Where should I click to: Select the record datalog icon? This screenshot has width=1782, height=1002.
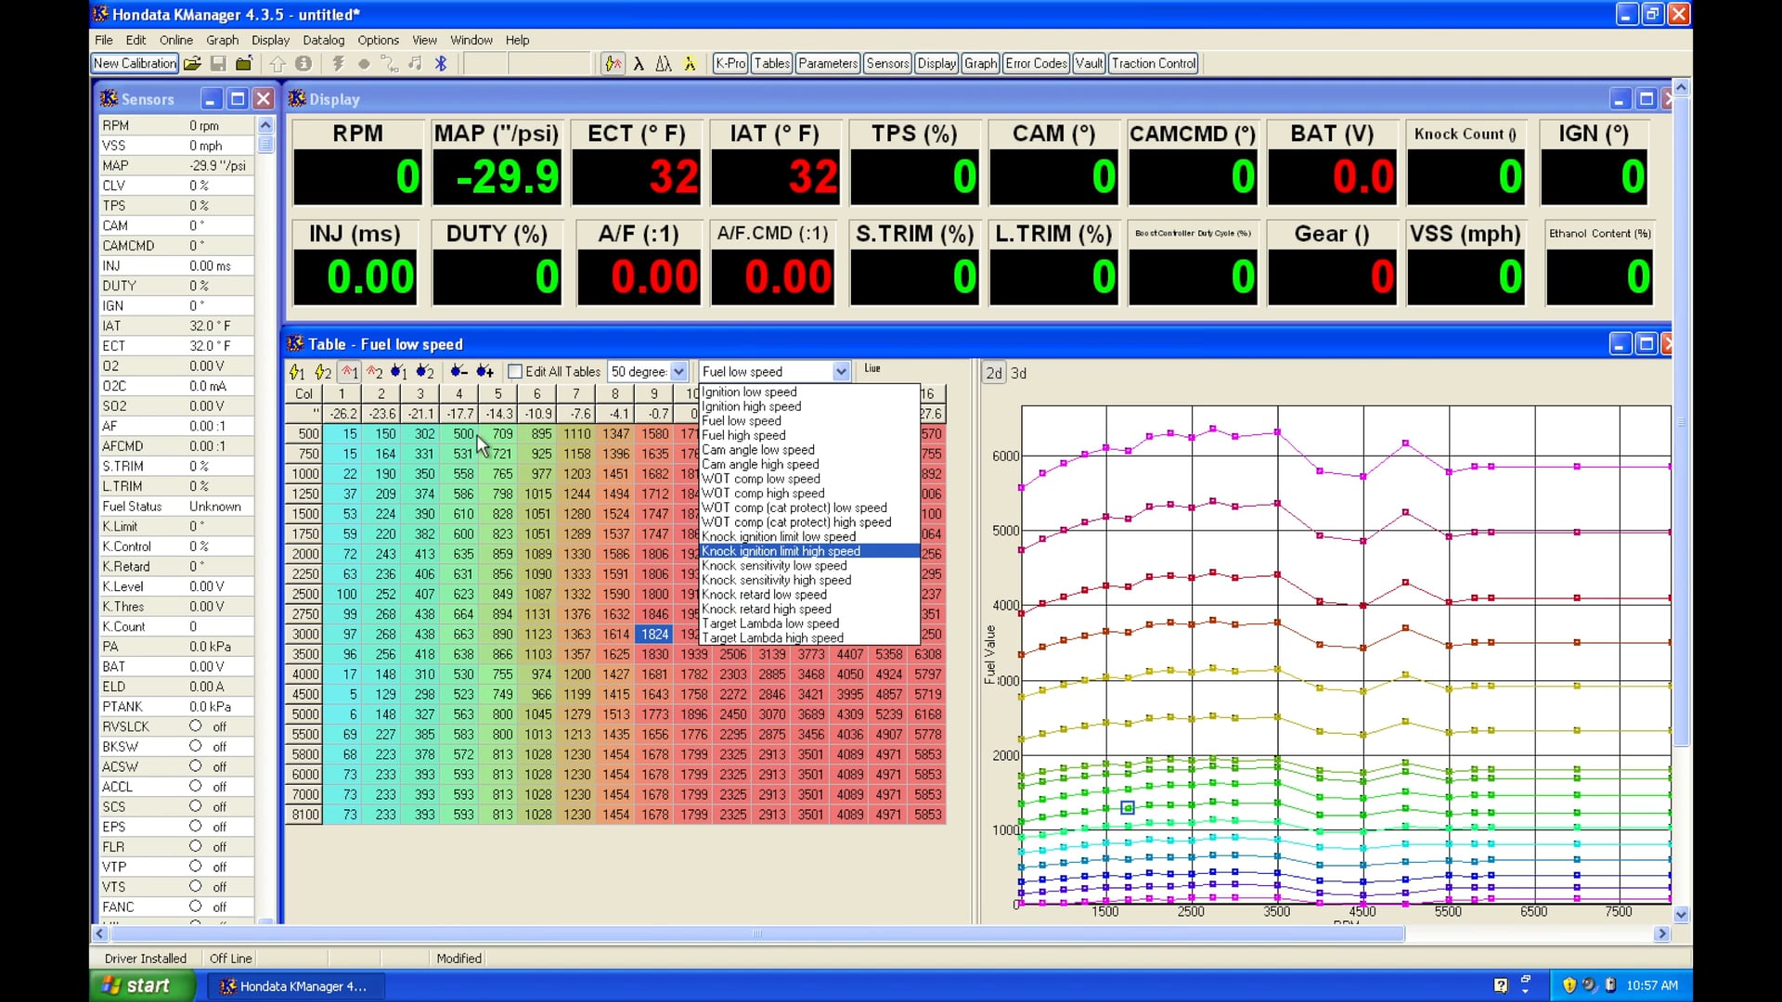tap(363, 63)
